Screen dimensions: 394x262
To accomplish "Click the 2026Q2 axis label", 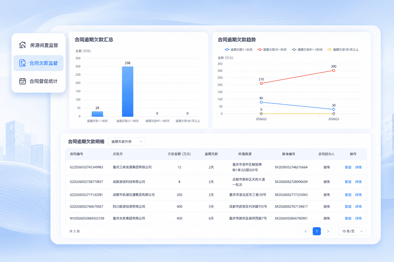I will pyautogui.click(x=261, y=119).
